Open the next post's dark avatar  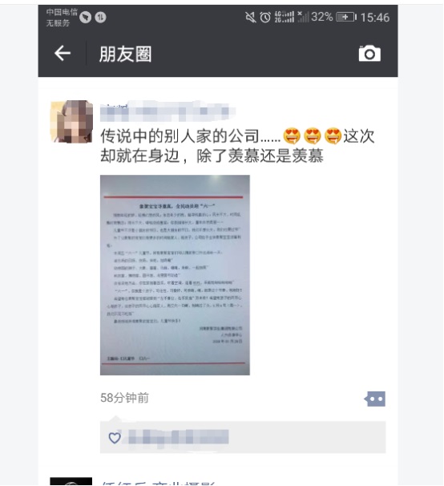click(71, 481)
